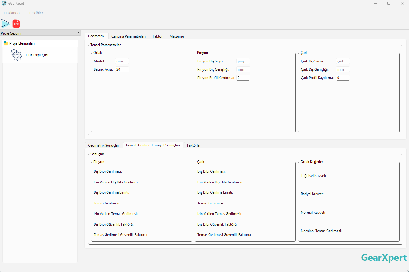This screenshot has height=272, width=409.
Task: Click the Pinyon Profil Kaydırma field
Action: (243, 78)
